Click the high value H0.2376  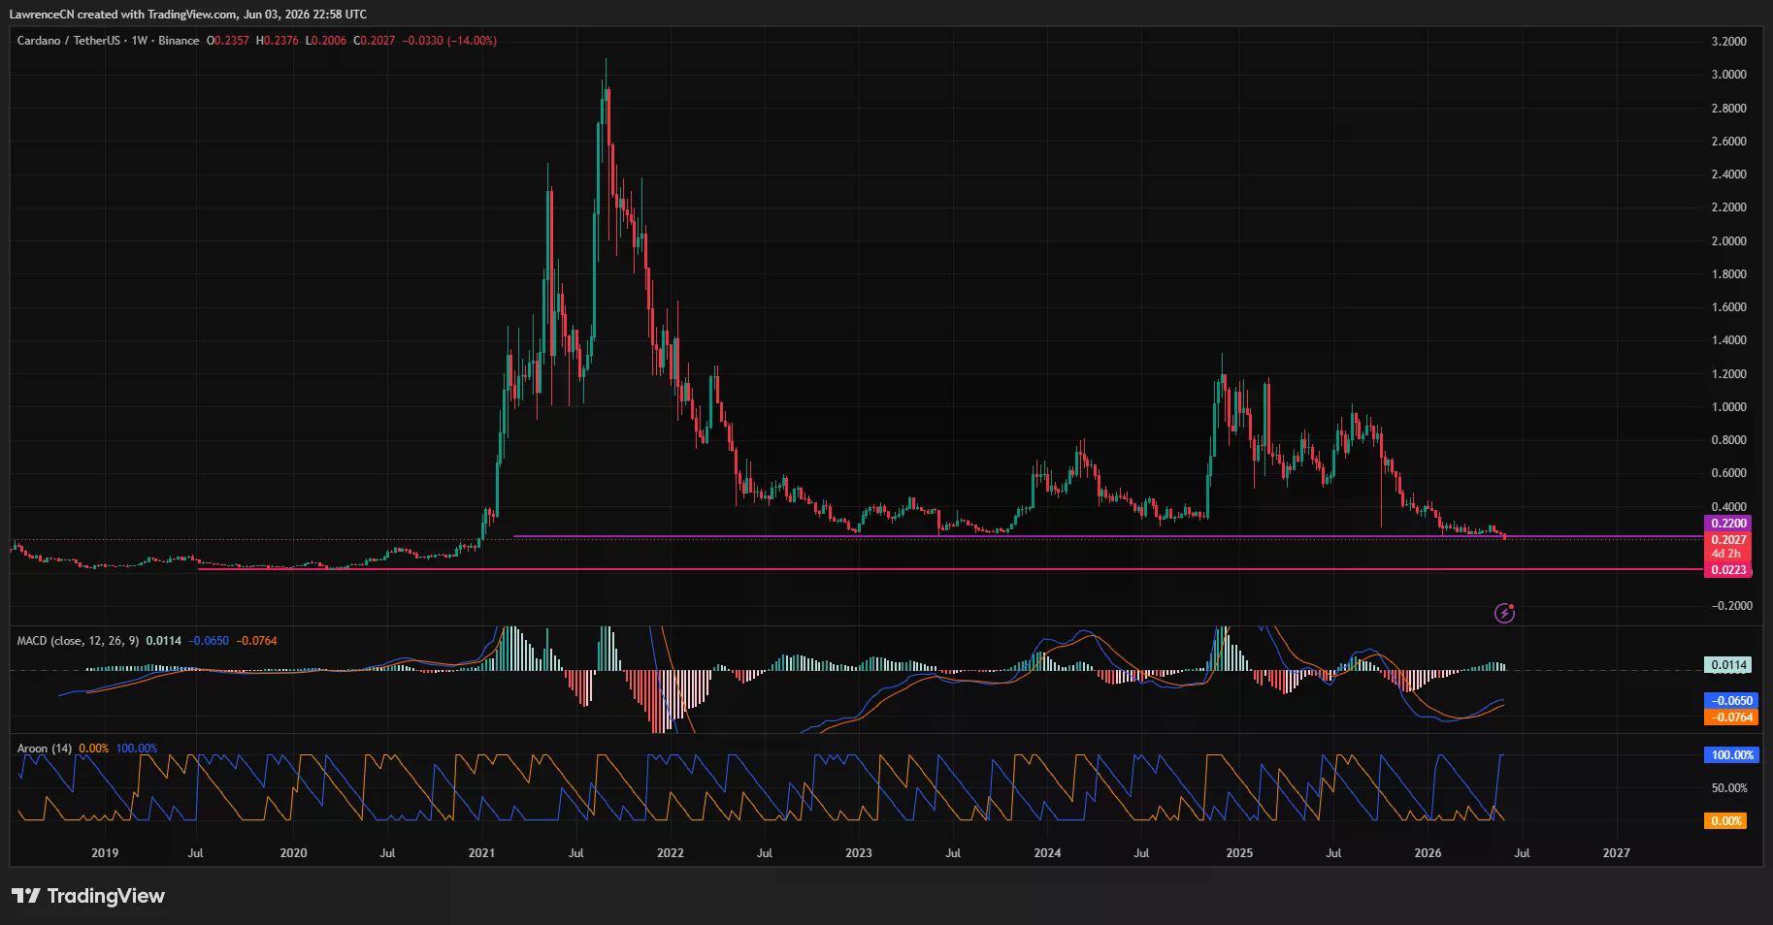click(278, 41)
